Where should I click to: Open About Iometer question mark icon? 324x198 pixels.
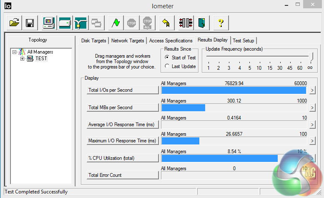[x=221, y=23]
